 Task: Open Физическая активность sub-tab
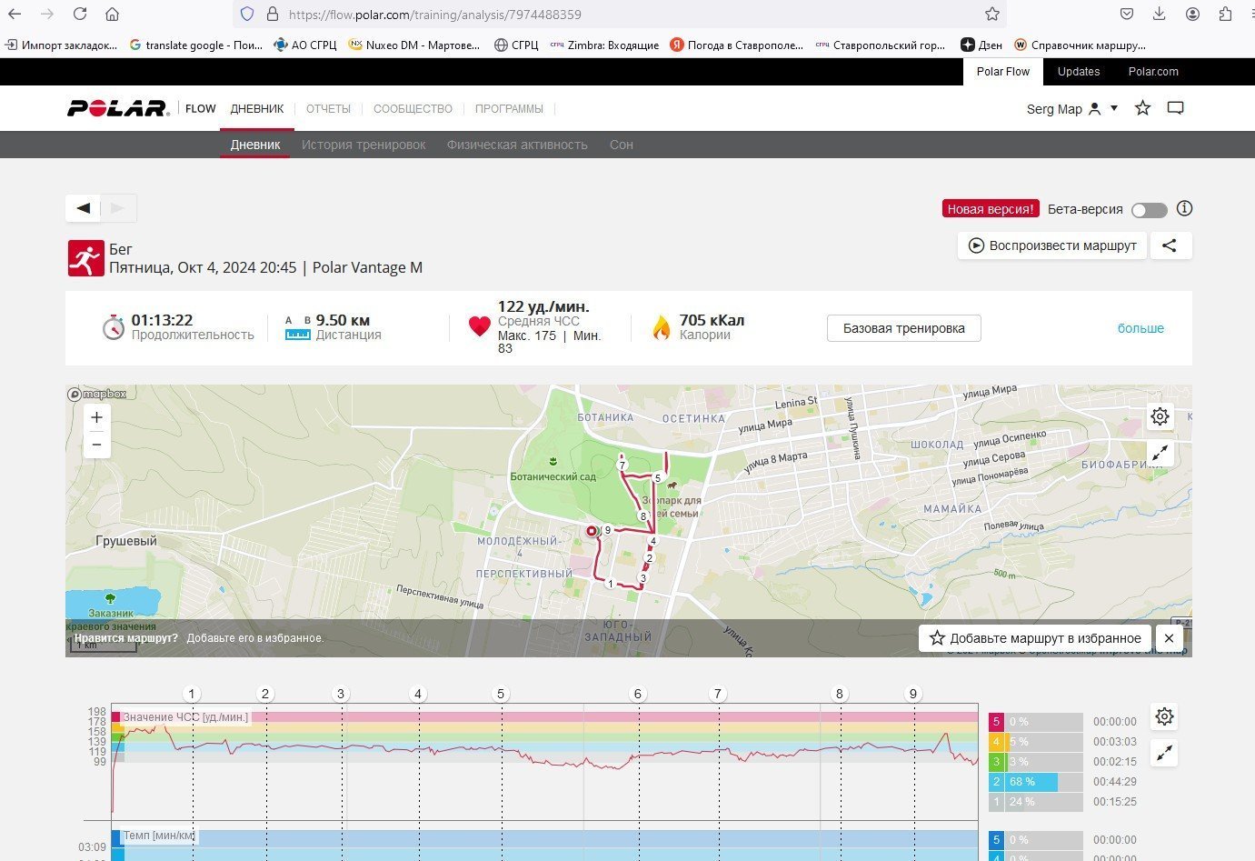517,145
